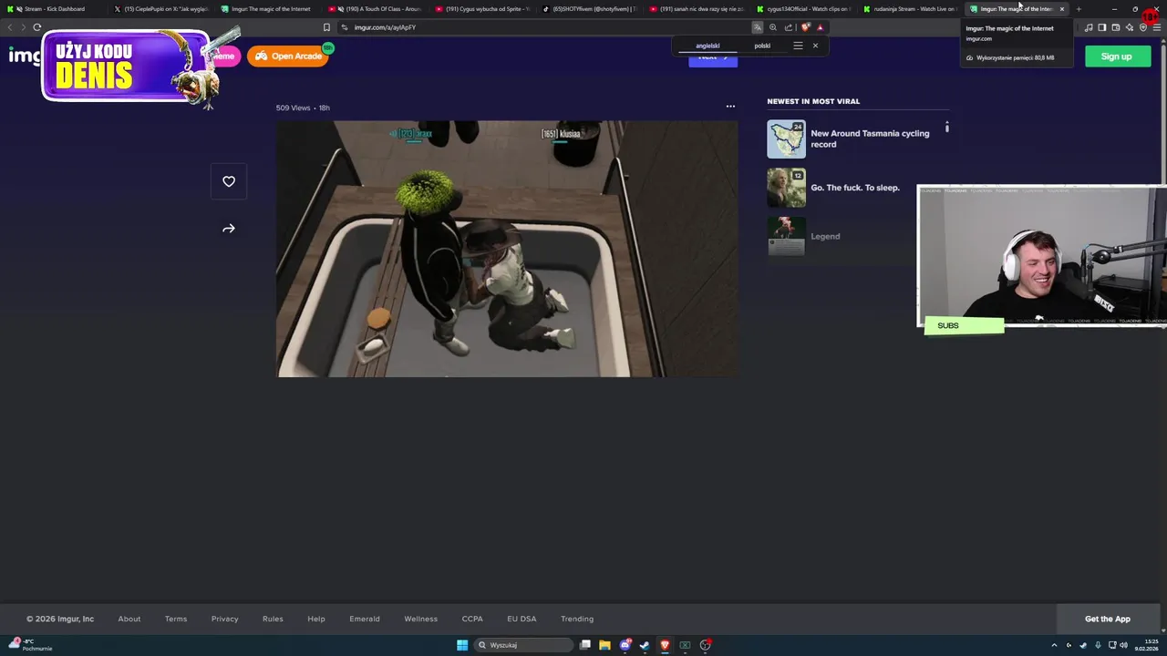Open the About footer link
Screen dimensions: 1167x656
[x=129, y=619]
